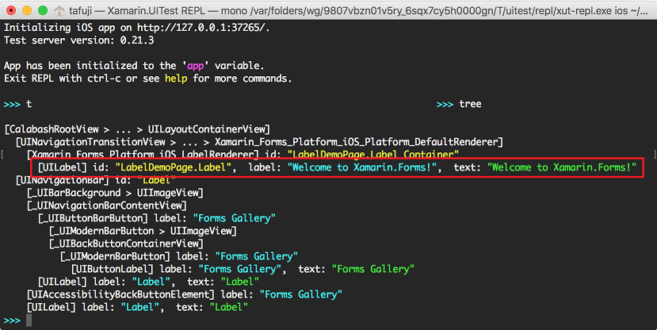The height and width of the screenshot is (330, 657).
Task: Click the UIButtonLabel row's green "Forms Gallery" text
Action: 373,269
